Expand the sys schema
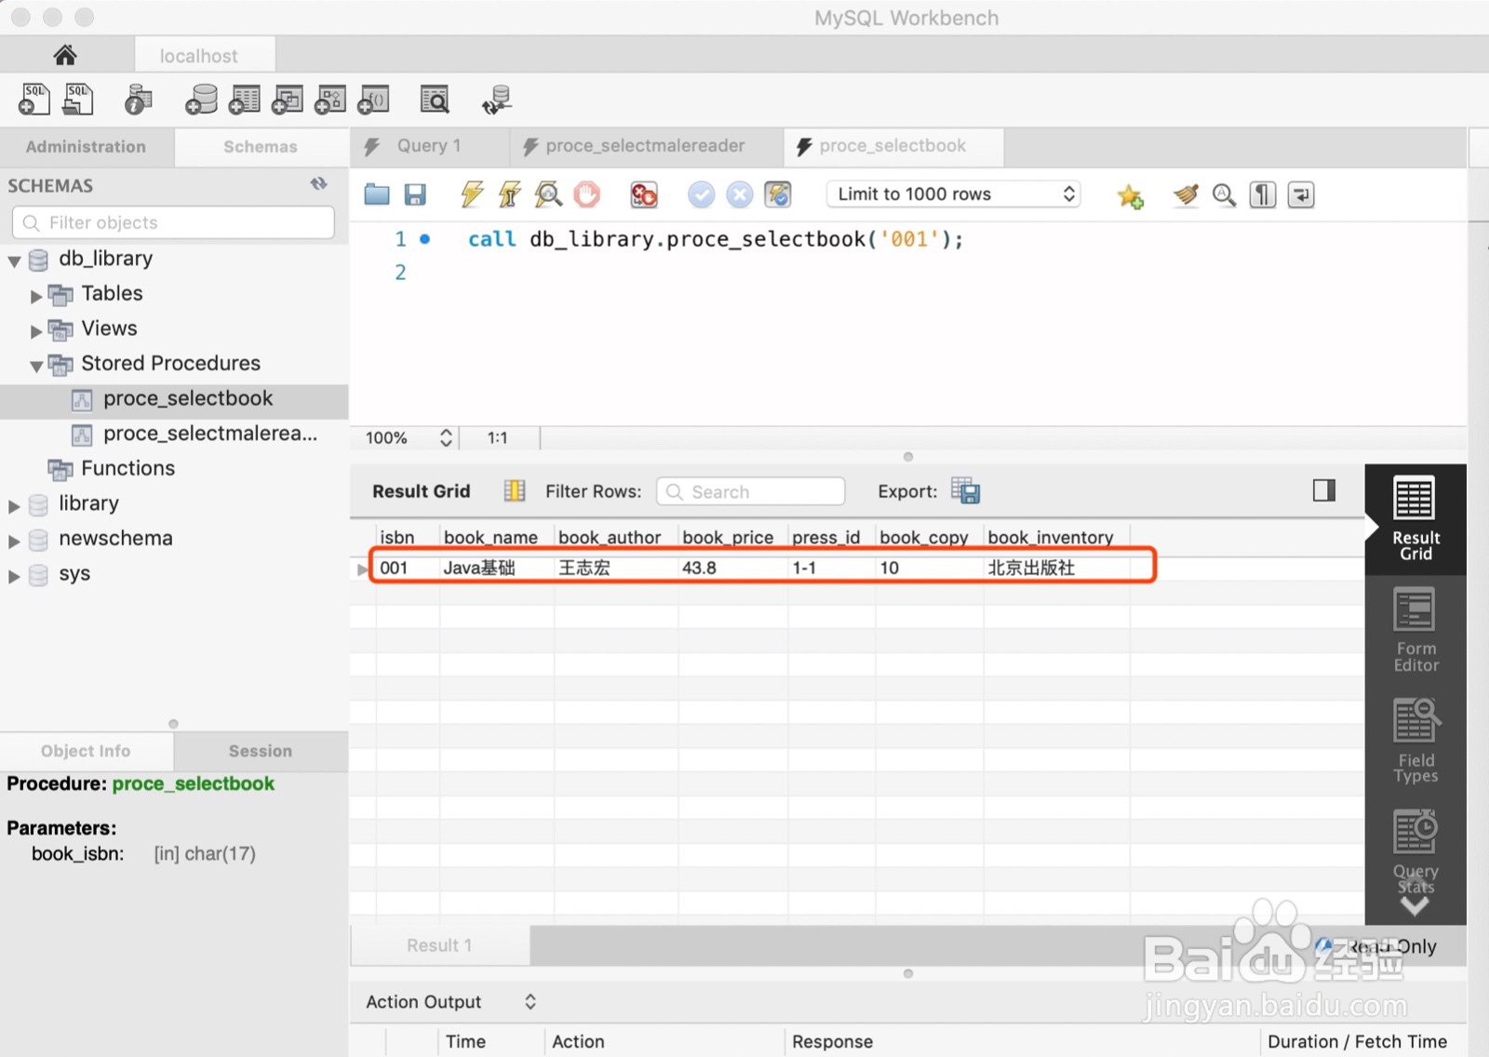The height and width of the screenshot is (1057, 1489). click(14, 576)
